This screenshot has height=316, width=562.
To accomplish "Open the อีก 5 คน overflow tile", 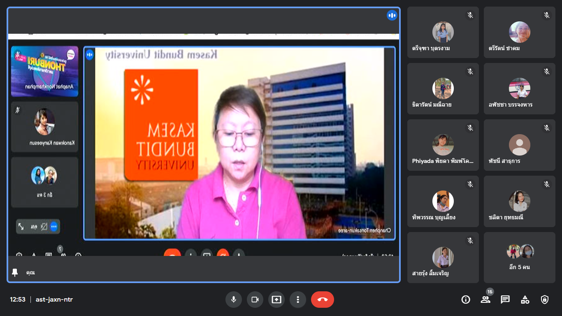I will point(520,258).
